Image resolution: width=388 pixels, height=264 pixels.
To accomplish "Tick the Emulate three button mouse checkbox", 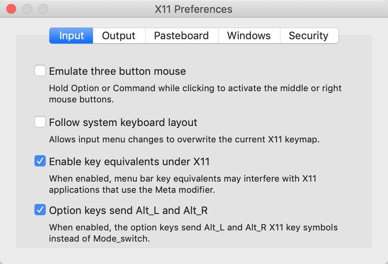I will pyautogui.click(x=40, y=71).
